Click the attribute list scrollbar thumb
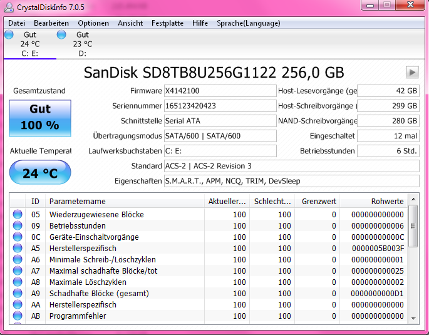 (413, 226)
